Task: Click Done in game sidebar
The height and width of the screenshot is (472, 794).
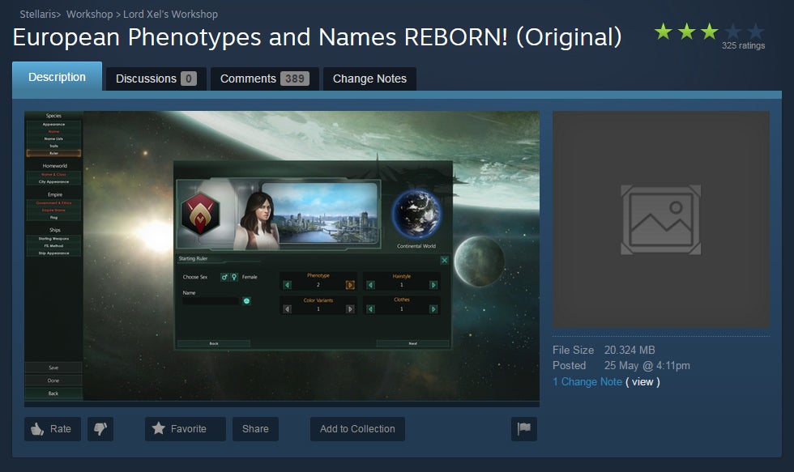Action: 53,381
